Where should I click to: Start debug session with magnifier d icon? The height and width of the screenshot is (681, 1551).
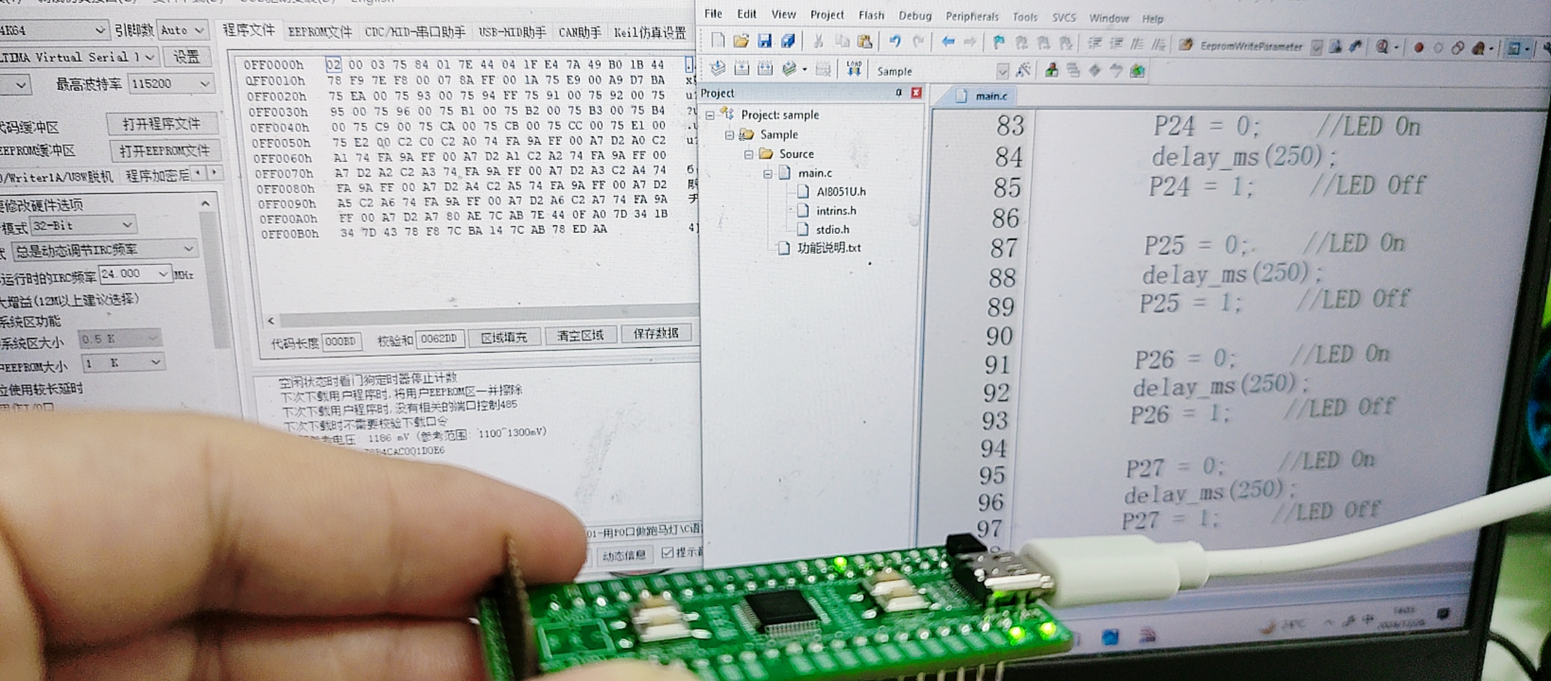point(1382,47)
